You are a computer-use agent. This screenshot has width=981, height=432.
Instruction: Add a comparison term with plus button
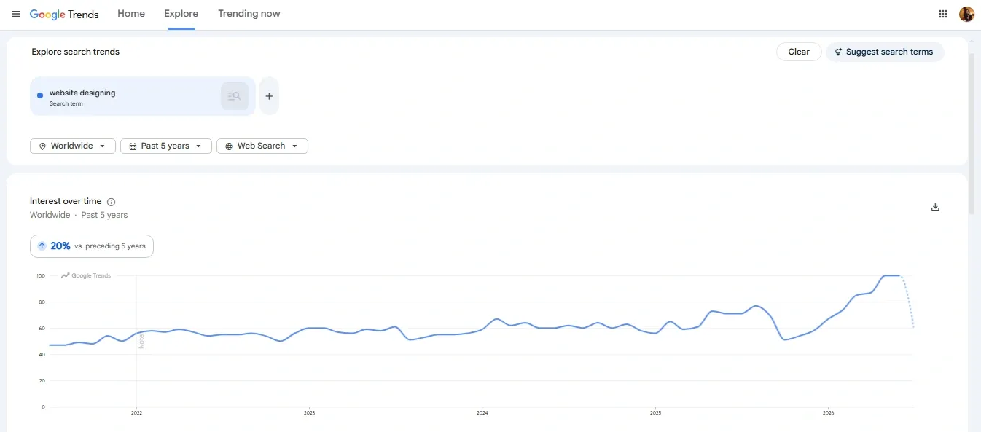pyautogui.click(x=269, y=96)
